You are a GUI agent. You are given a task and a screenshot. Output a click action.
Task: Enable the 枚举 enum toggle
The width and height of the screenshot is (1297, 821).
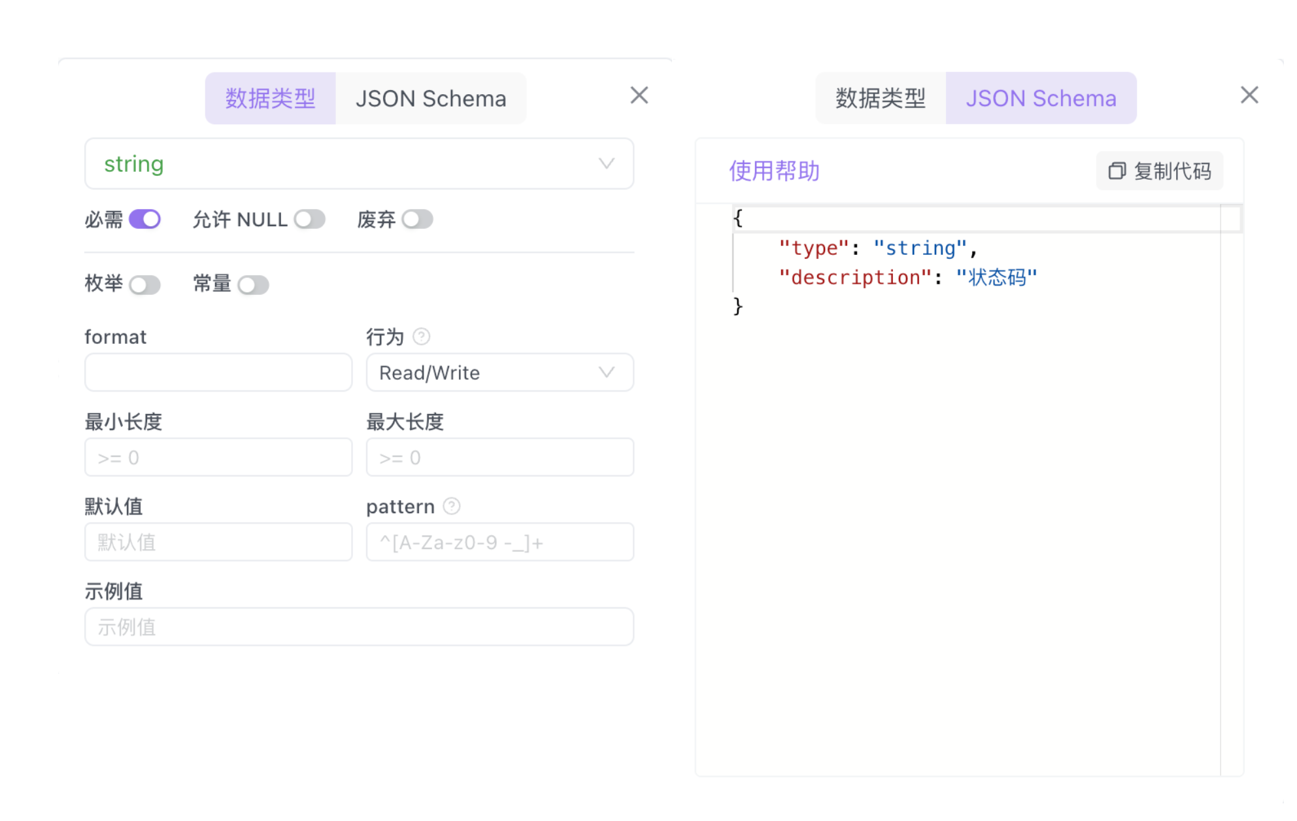(144, 284)
